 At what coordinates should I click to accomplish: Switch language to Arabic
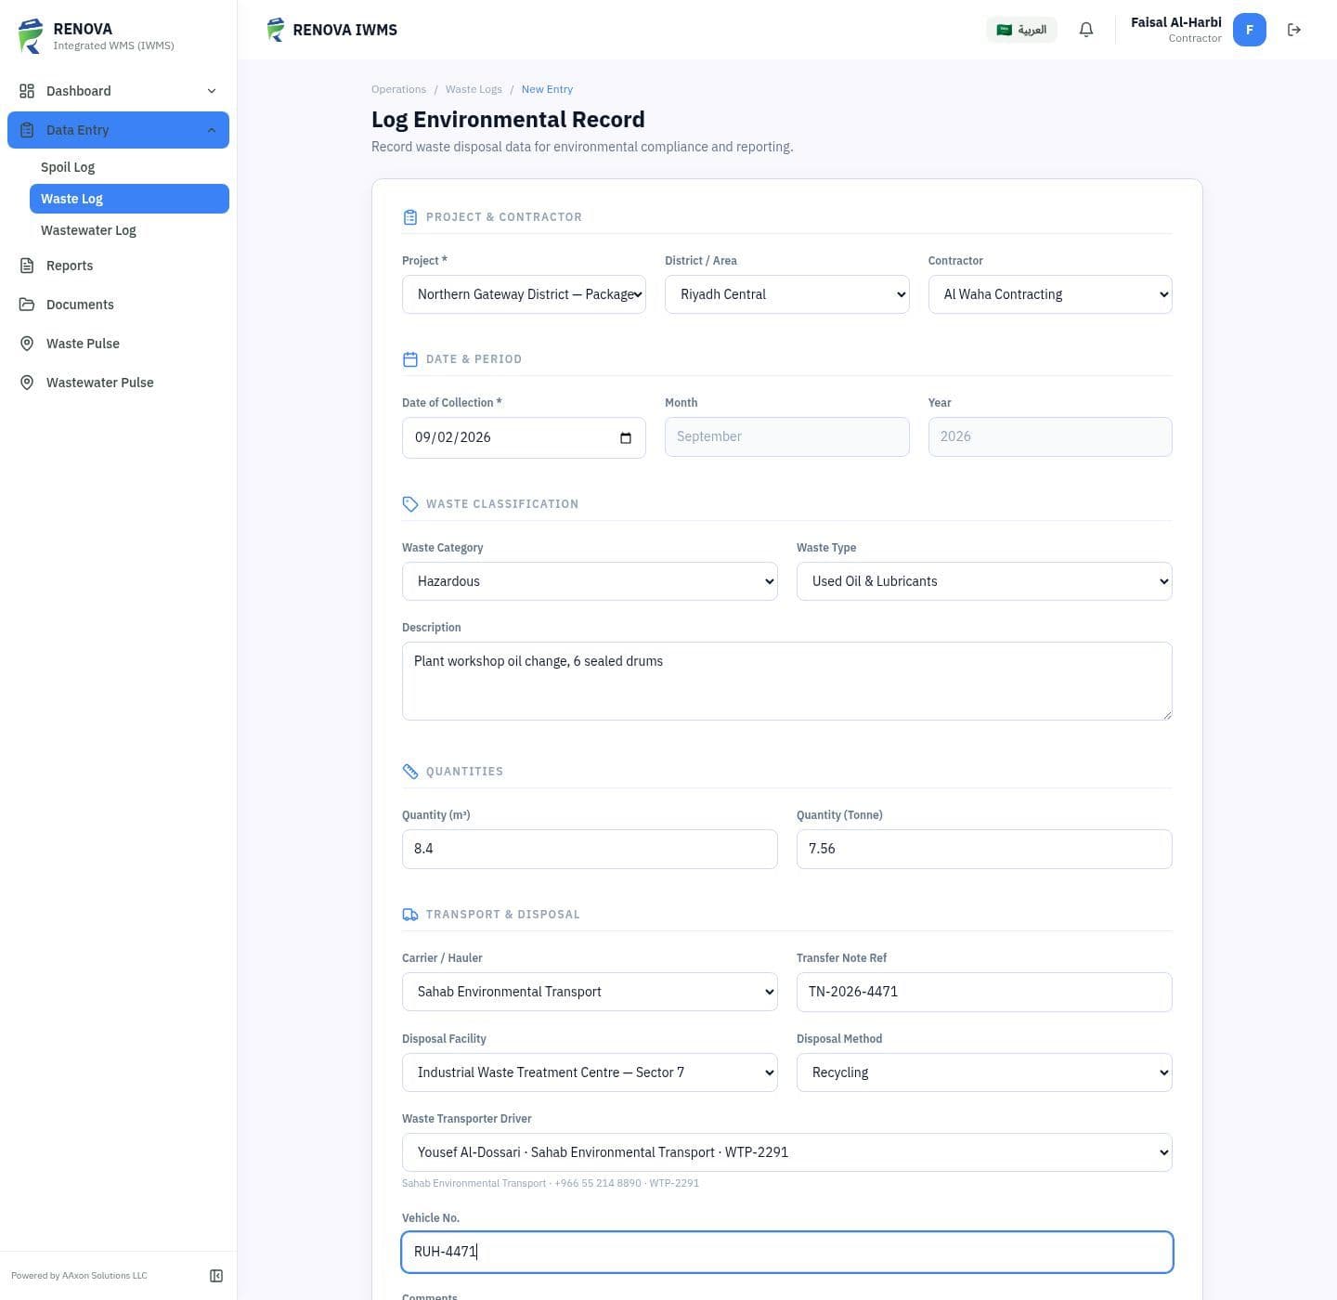tap(1021, 30)
